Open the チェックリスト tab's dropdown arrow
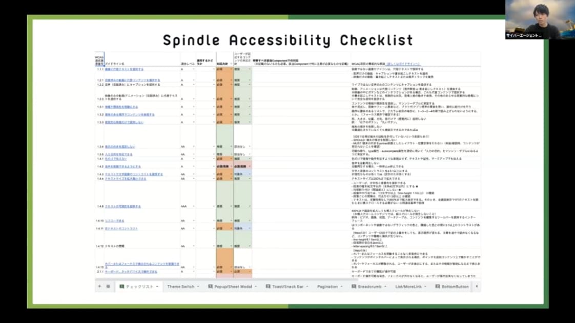The image size is (575, 323). (157, 287)
